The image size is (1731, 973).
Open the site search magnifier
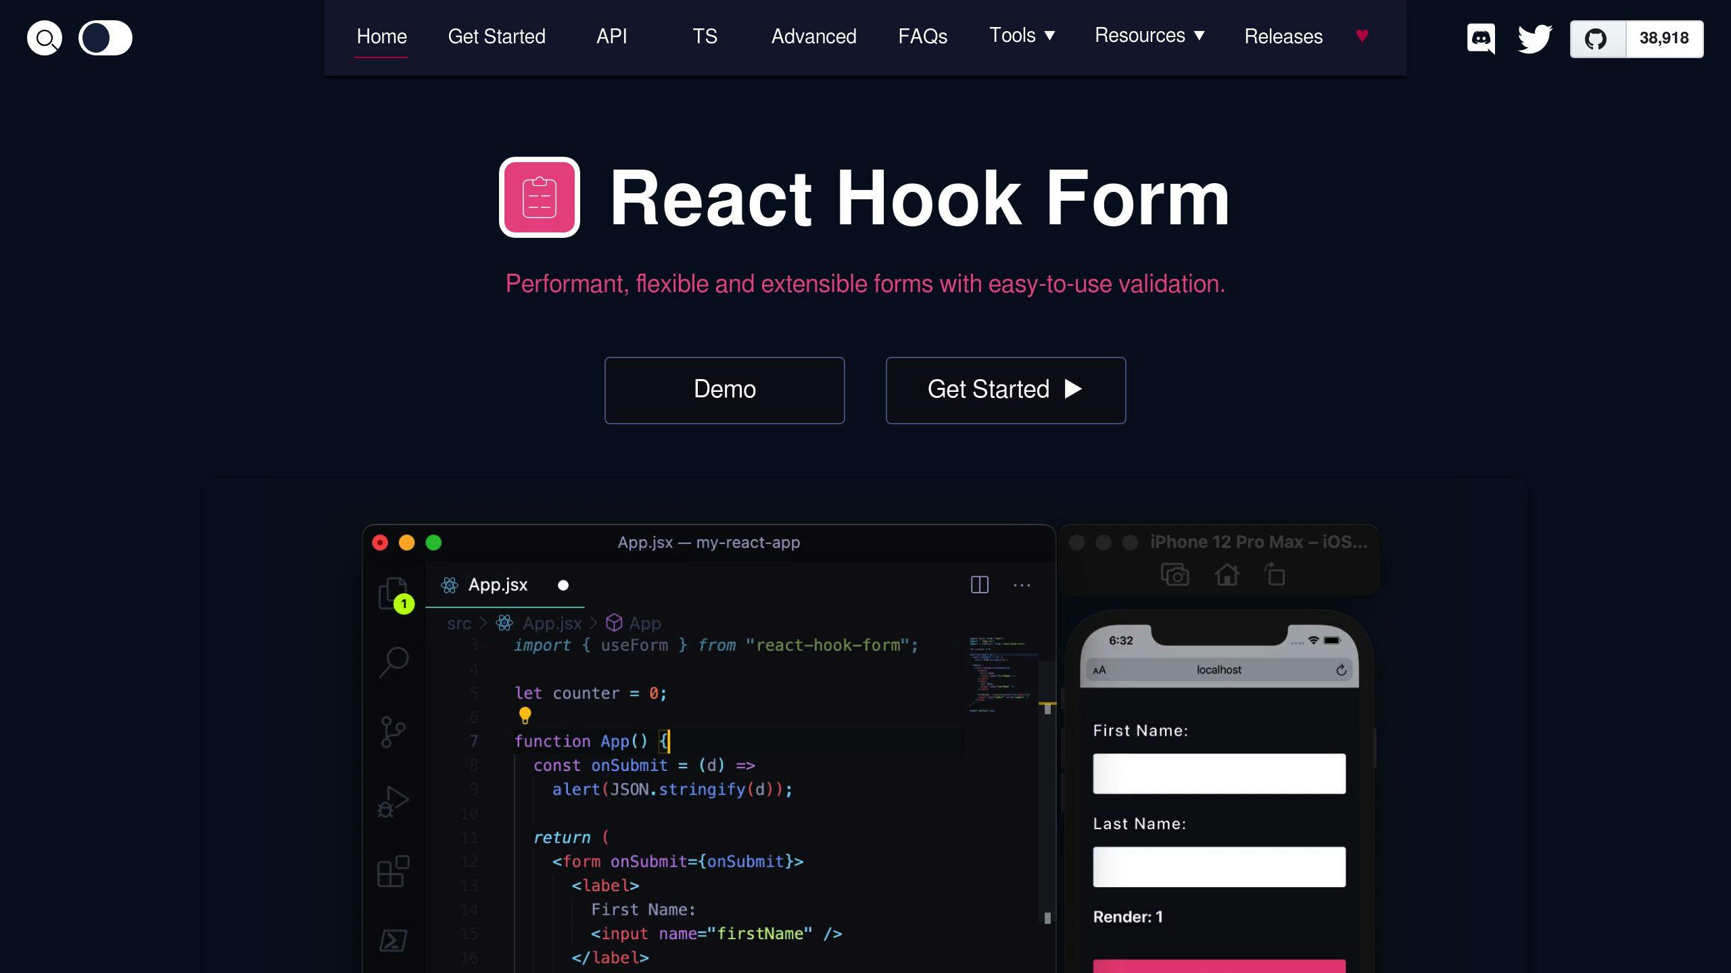pos(44,37)
